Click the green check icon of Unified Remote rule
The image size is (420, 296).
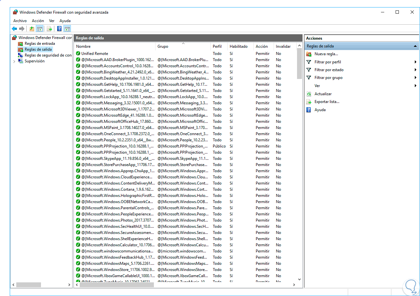[78, 53]
